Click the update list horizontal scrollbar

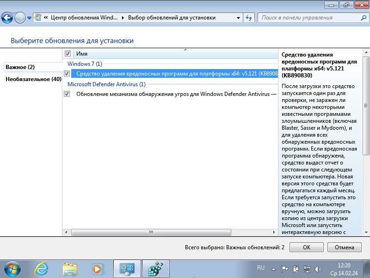pyautogui.click(x=150, y=232)
